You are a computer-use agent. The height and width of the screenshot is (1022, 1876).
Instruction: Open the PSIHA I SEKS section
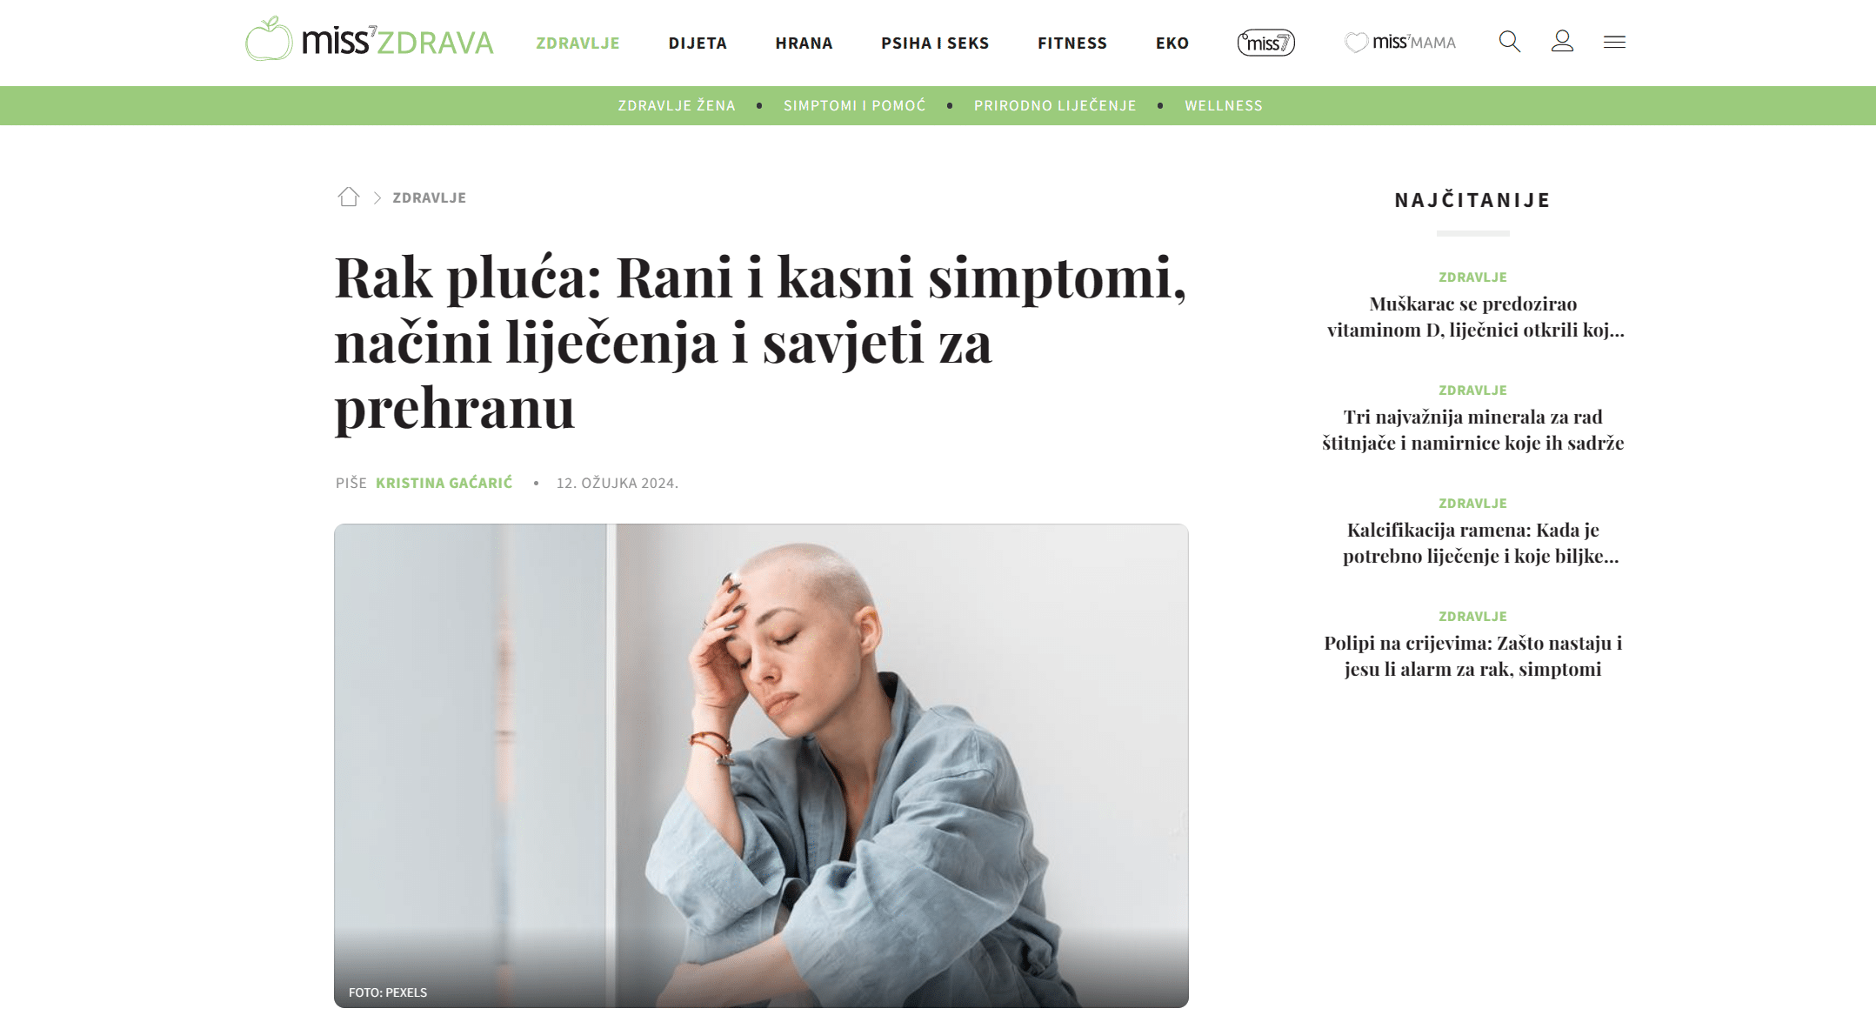[x=935, y=43]
